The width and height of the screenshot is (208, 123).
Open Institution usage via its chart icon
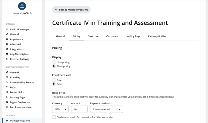[7, 29]
